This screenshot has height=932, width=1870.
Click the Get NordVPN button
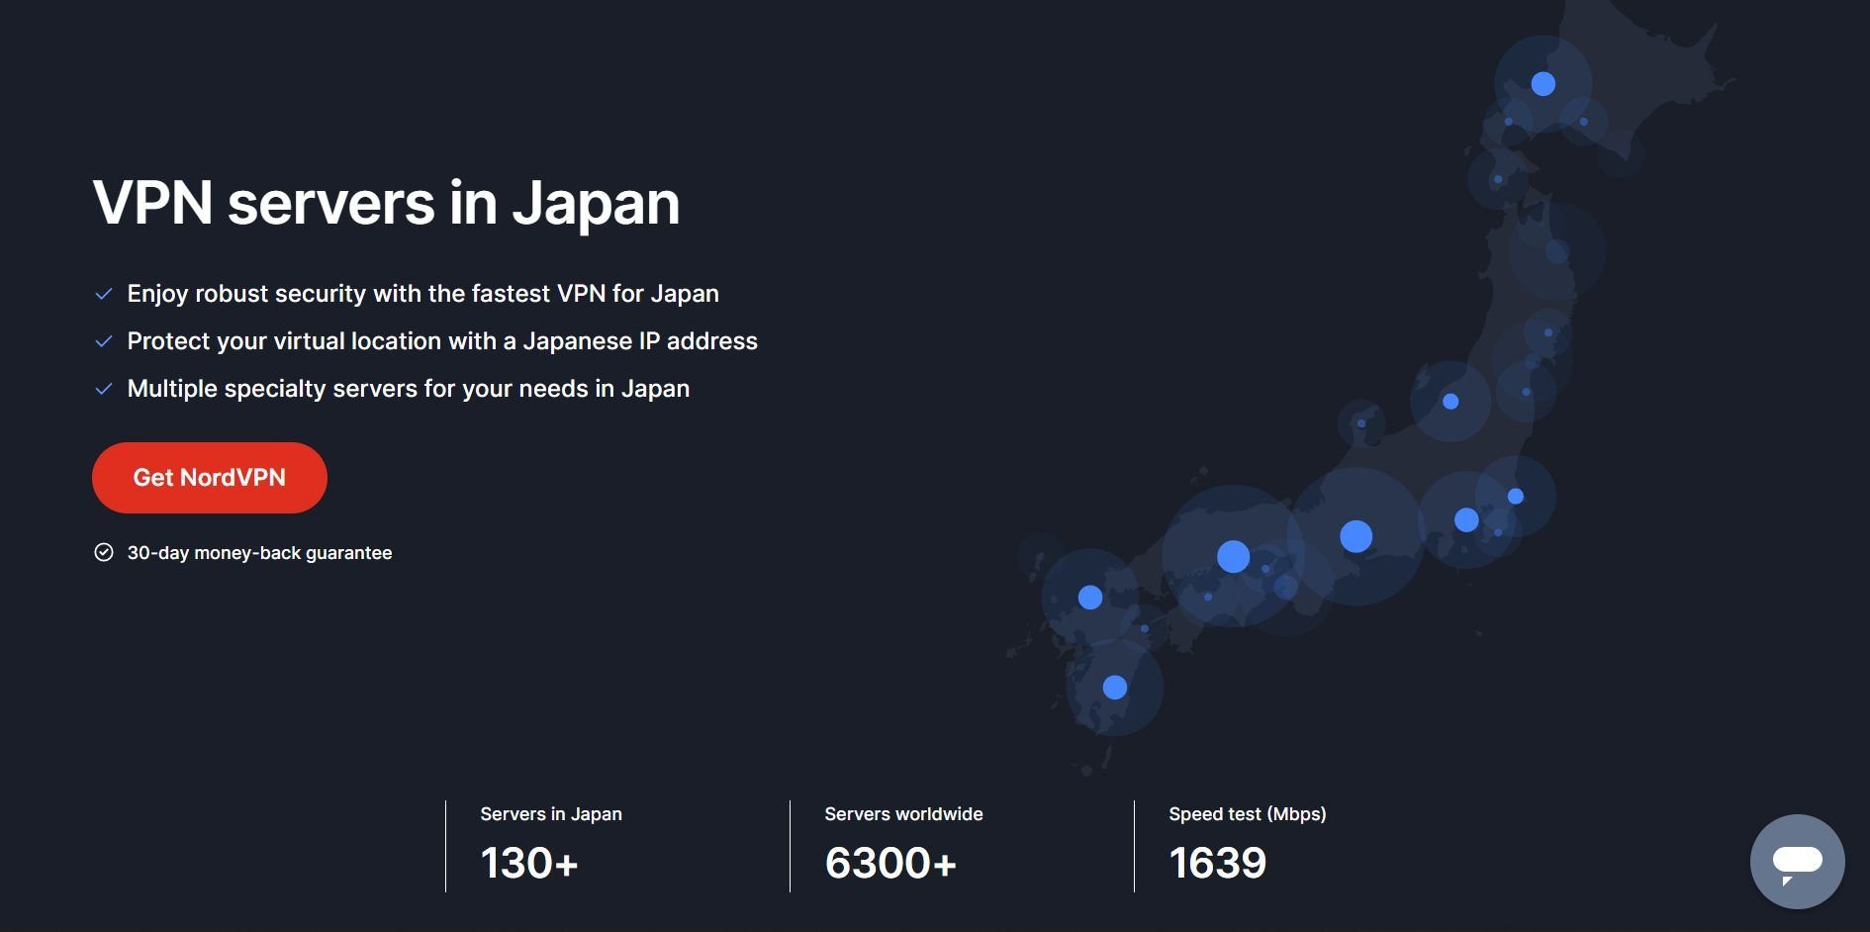click(x=210, y=478)
